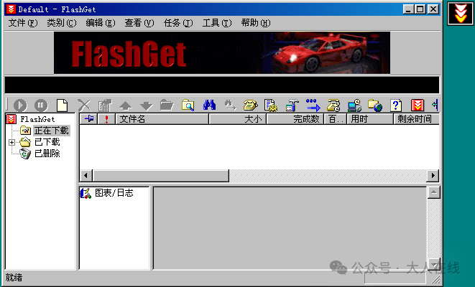Open the 类别(C) menu
The width and height of the screenshot is (475, 287).
(x=62, y=23)
